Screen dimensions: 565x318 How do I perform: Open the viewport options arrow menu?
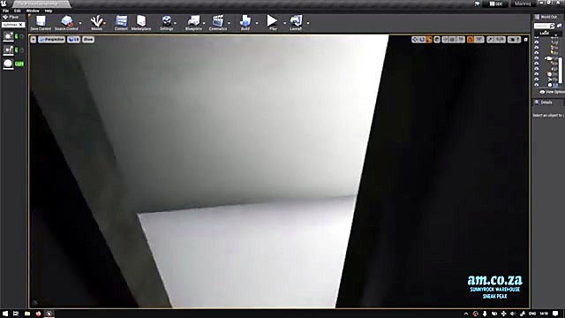[34, 40]
